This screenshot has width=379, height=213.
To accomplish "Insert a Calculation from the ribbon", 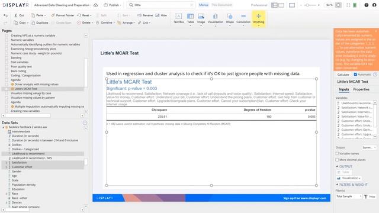I will [243, 18].
